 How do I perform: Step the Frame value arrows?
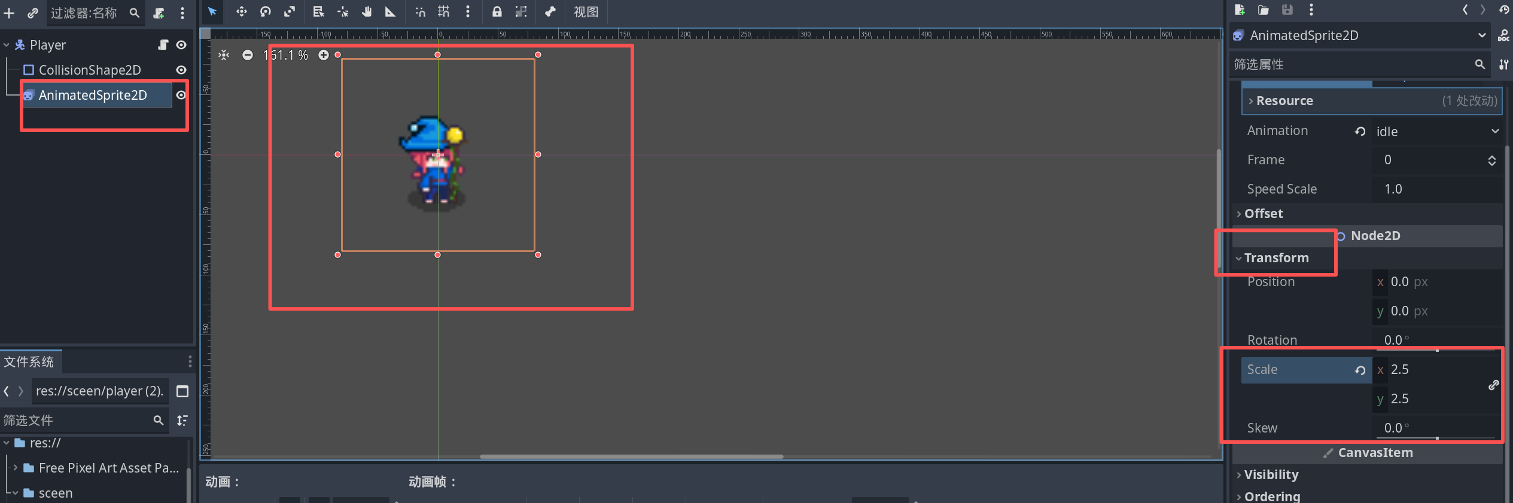1491,160
